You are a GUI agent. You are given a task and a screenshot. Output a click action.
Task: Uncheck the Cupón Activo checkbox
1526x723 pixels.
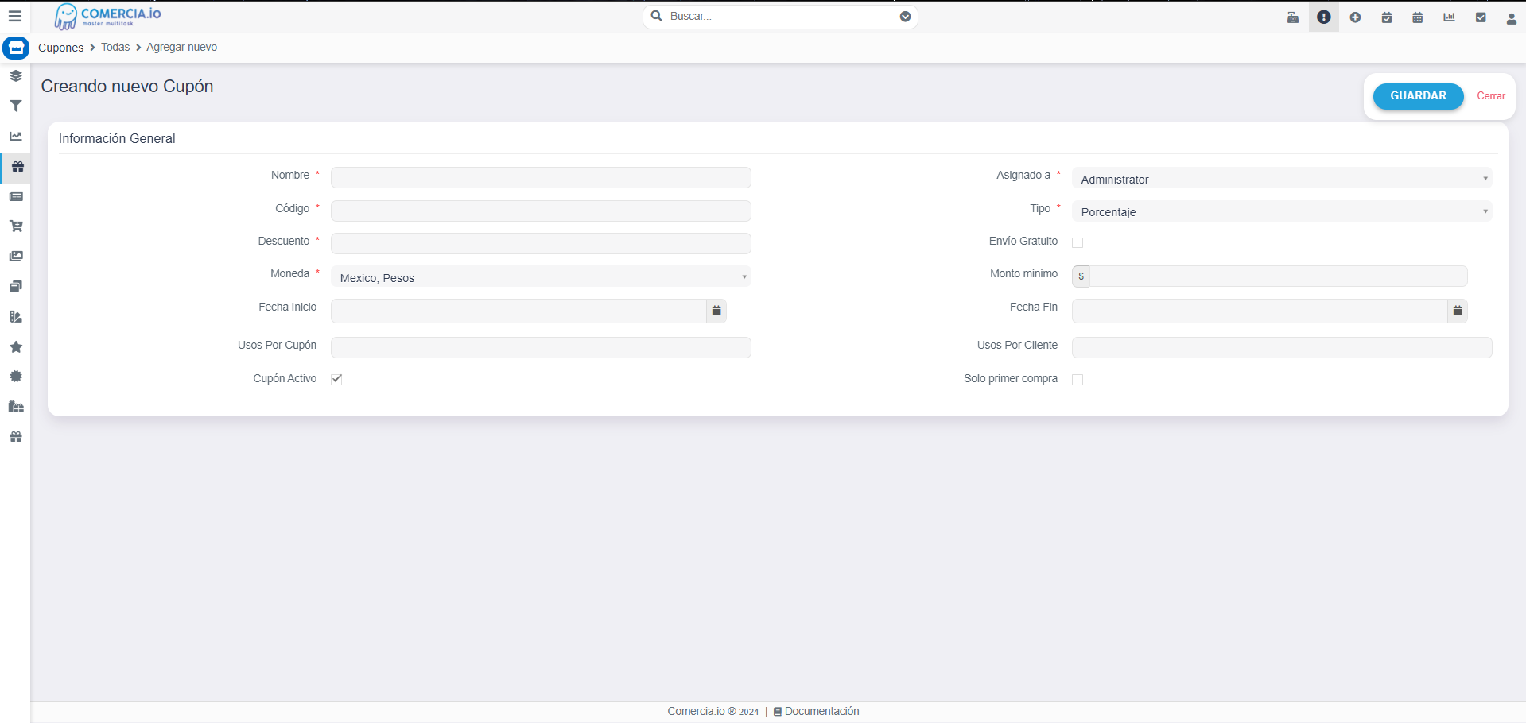point(336,379)
